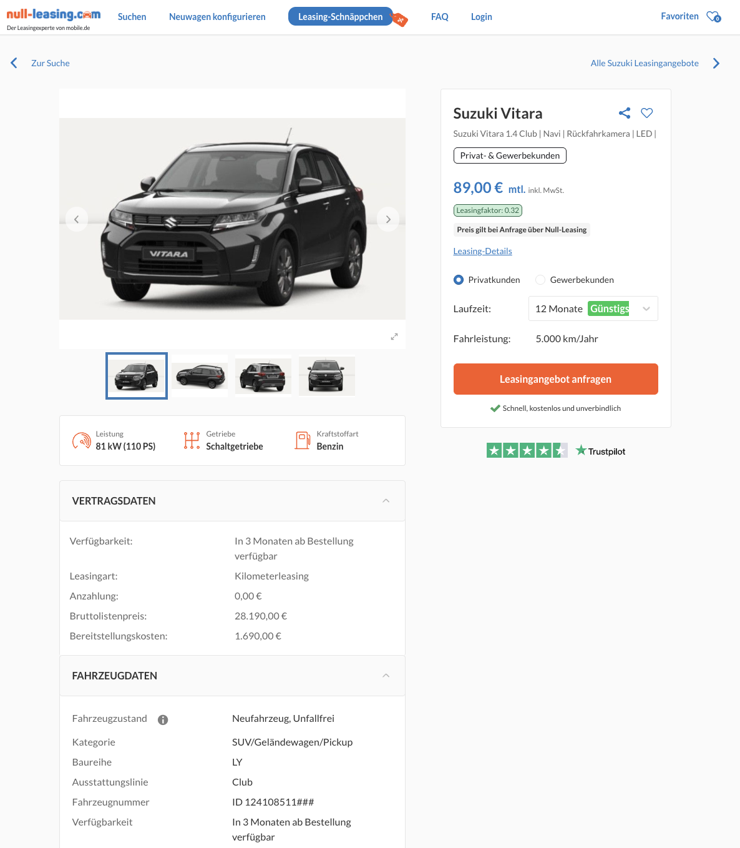740x848 pixels.
Task: Show next car photo with right arrow
Action: coord(388,219)
